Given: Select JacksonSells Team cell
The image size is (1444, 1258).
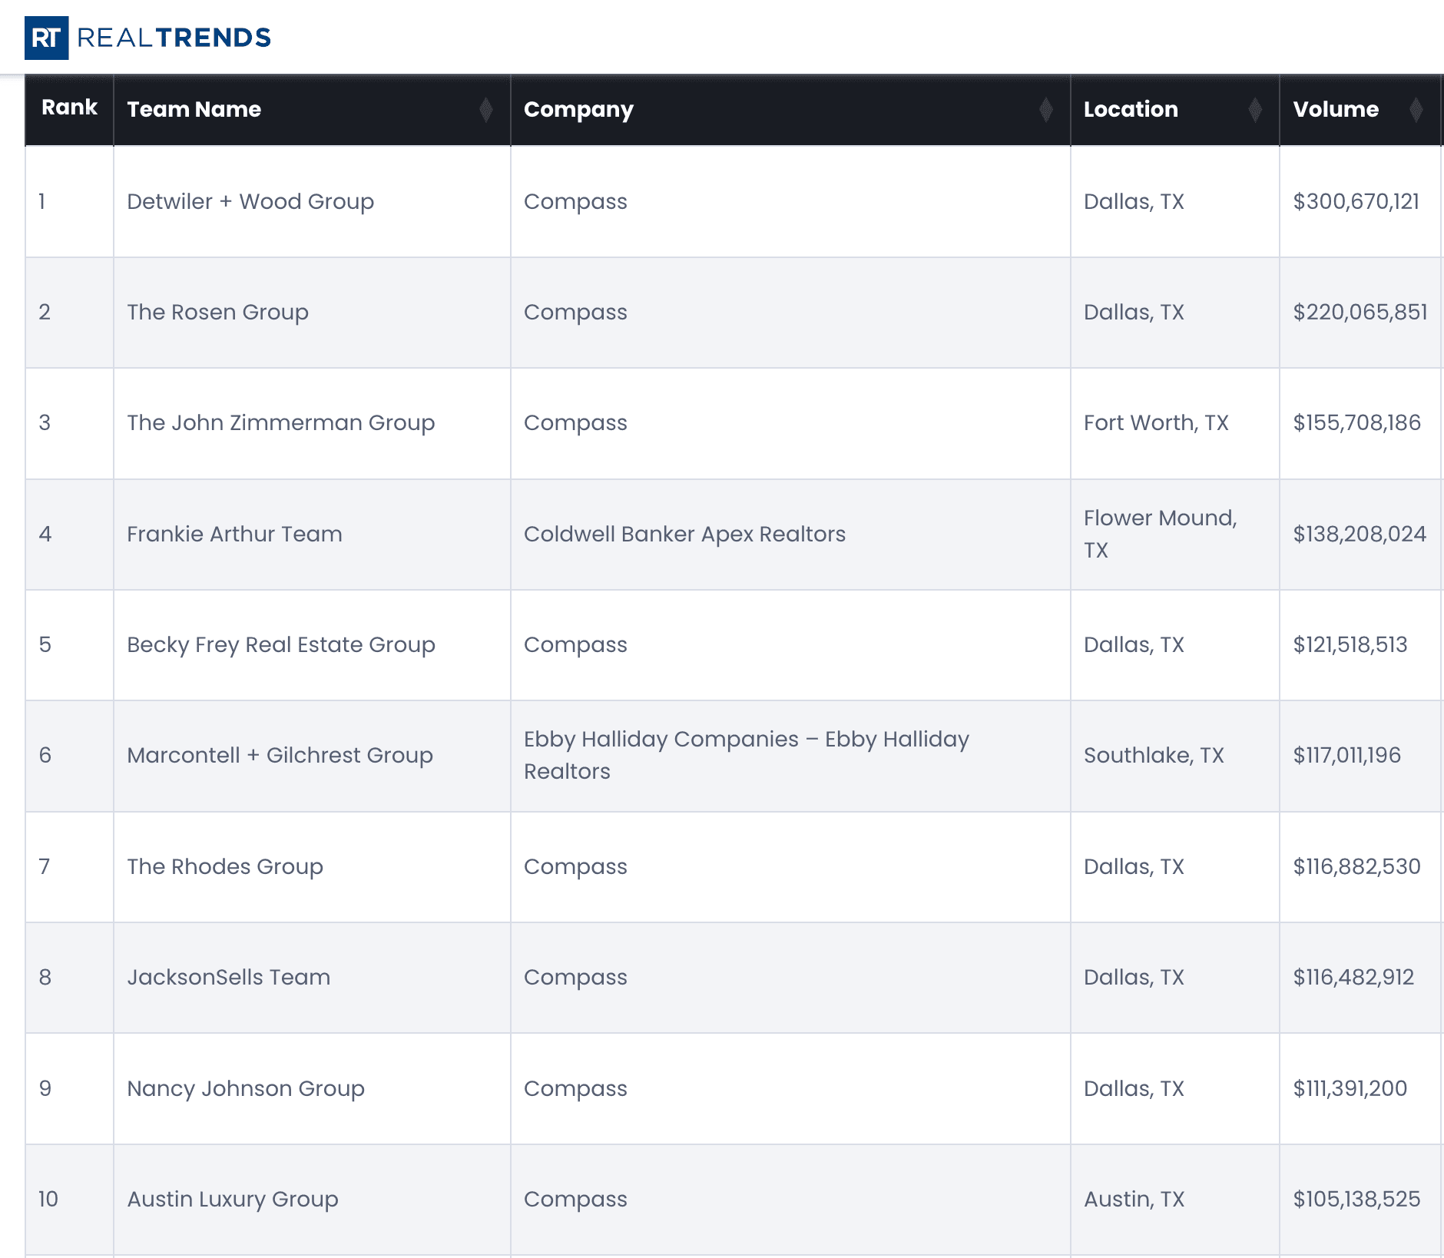Looking at the screenshot, I should [x=312, y=978].
